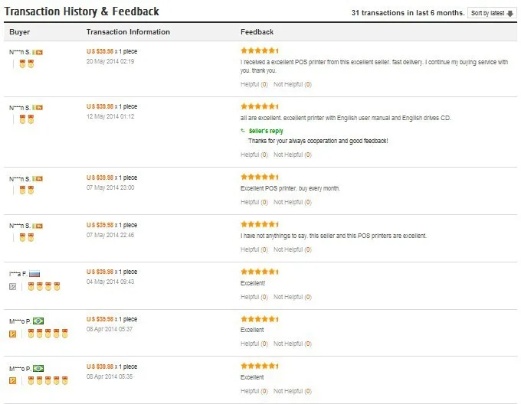
Task: Click the country flag beside the 20 May buyer
Action: 38,52
